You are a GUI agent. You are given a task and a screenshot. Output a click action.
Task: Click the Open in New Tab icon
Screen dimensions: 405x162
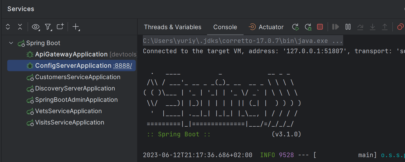point(60,26)
